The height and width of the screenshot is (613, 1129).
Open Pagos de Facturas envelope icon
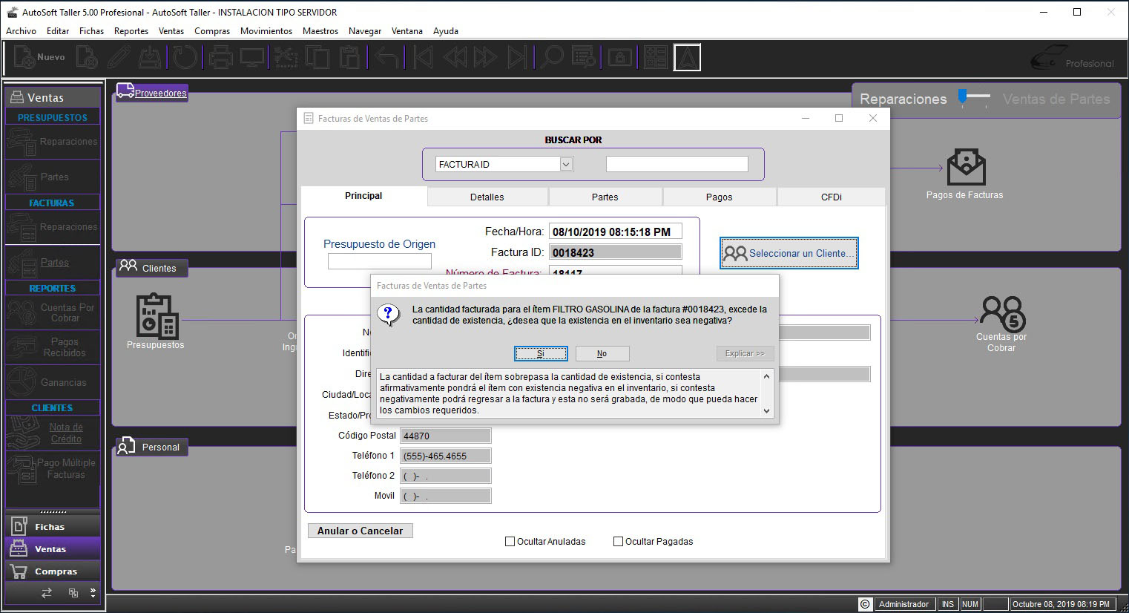966,167
